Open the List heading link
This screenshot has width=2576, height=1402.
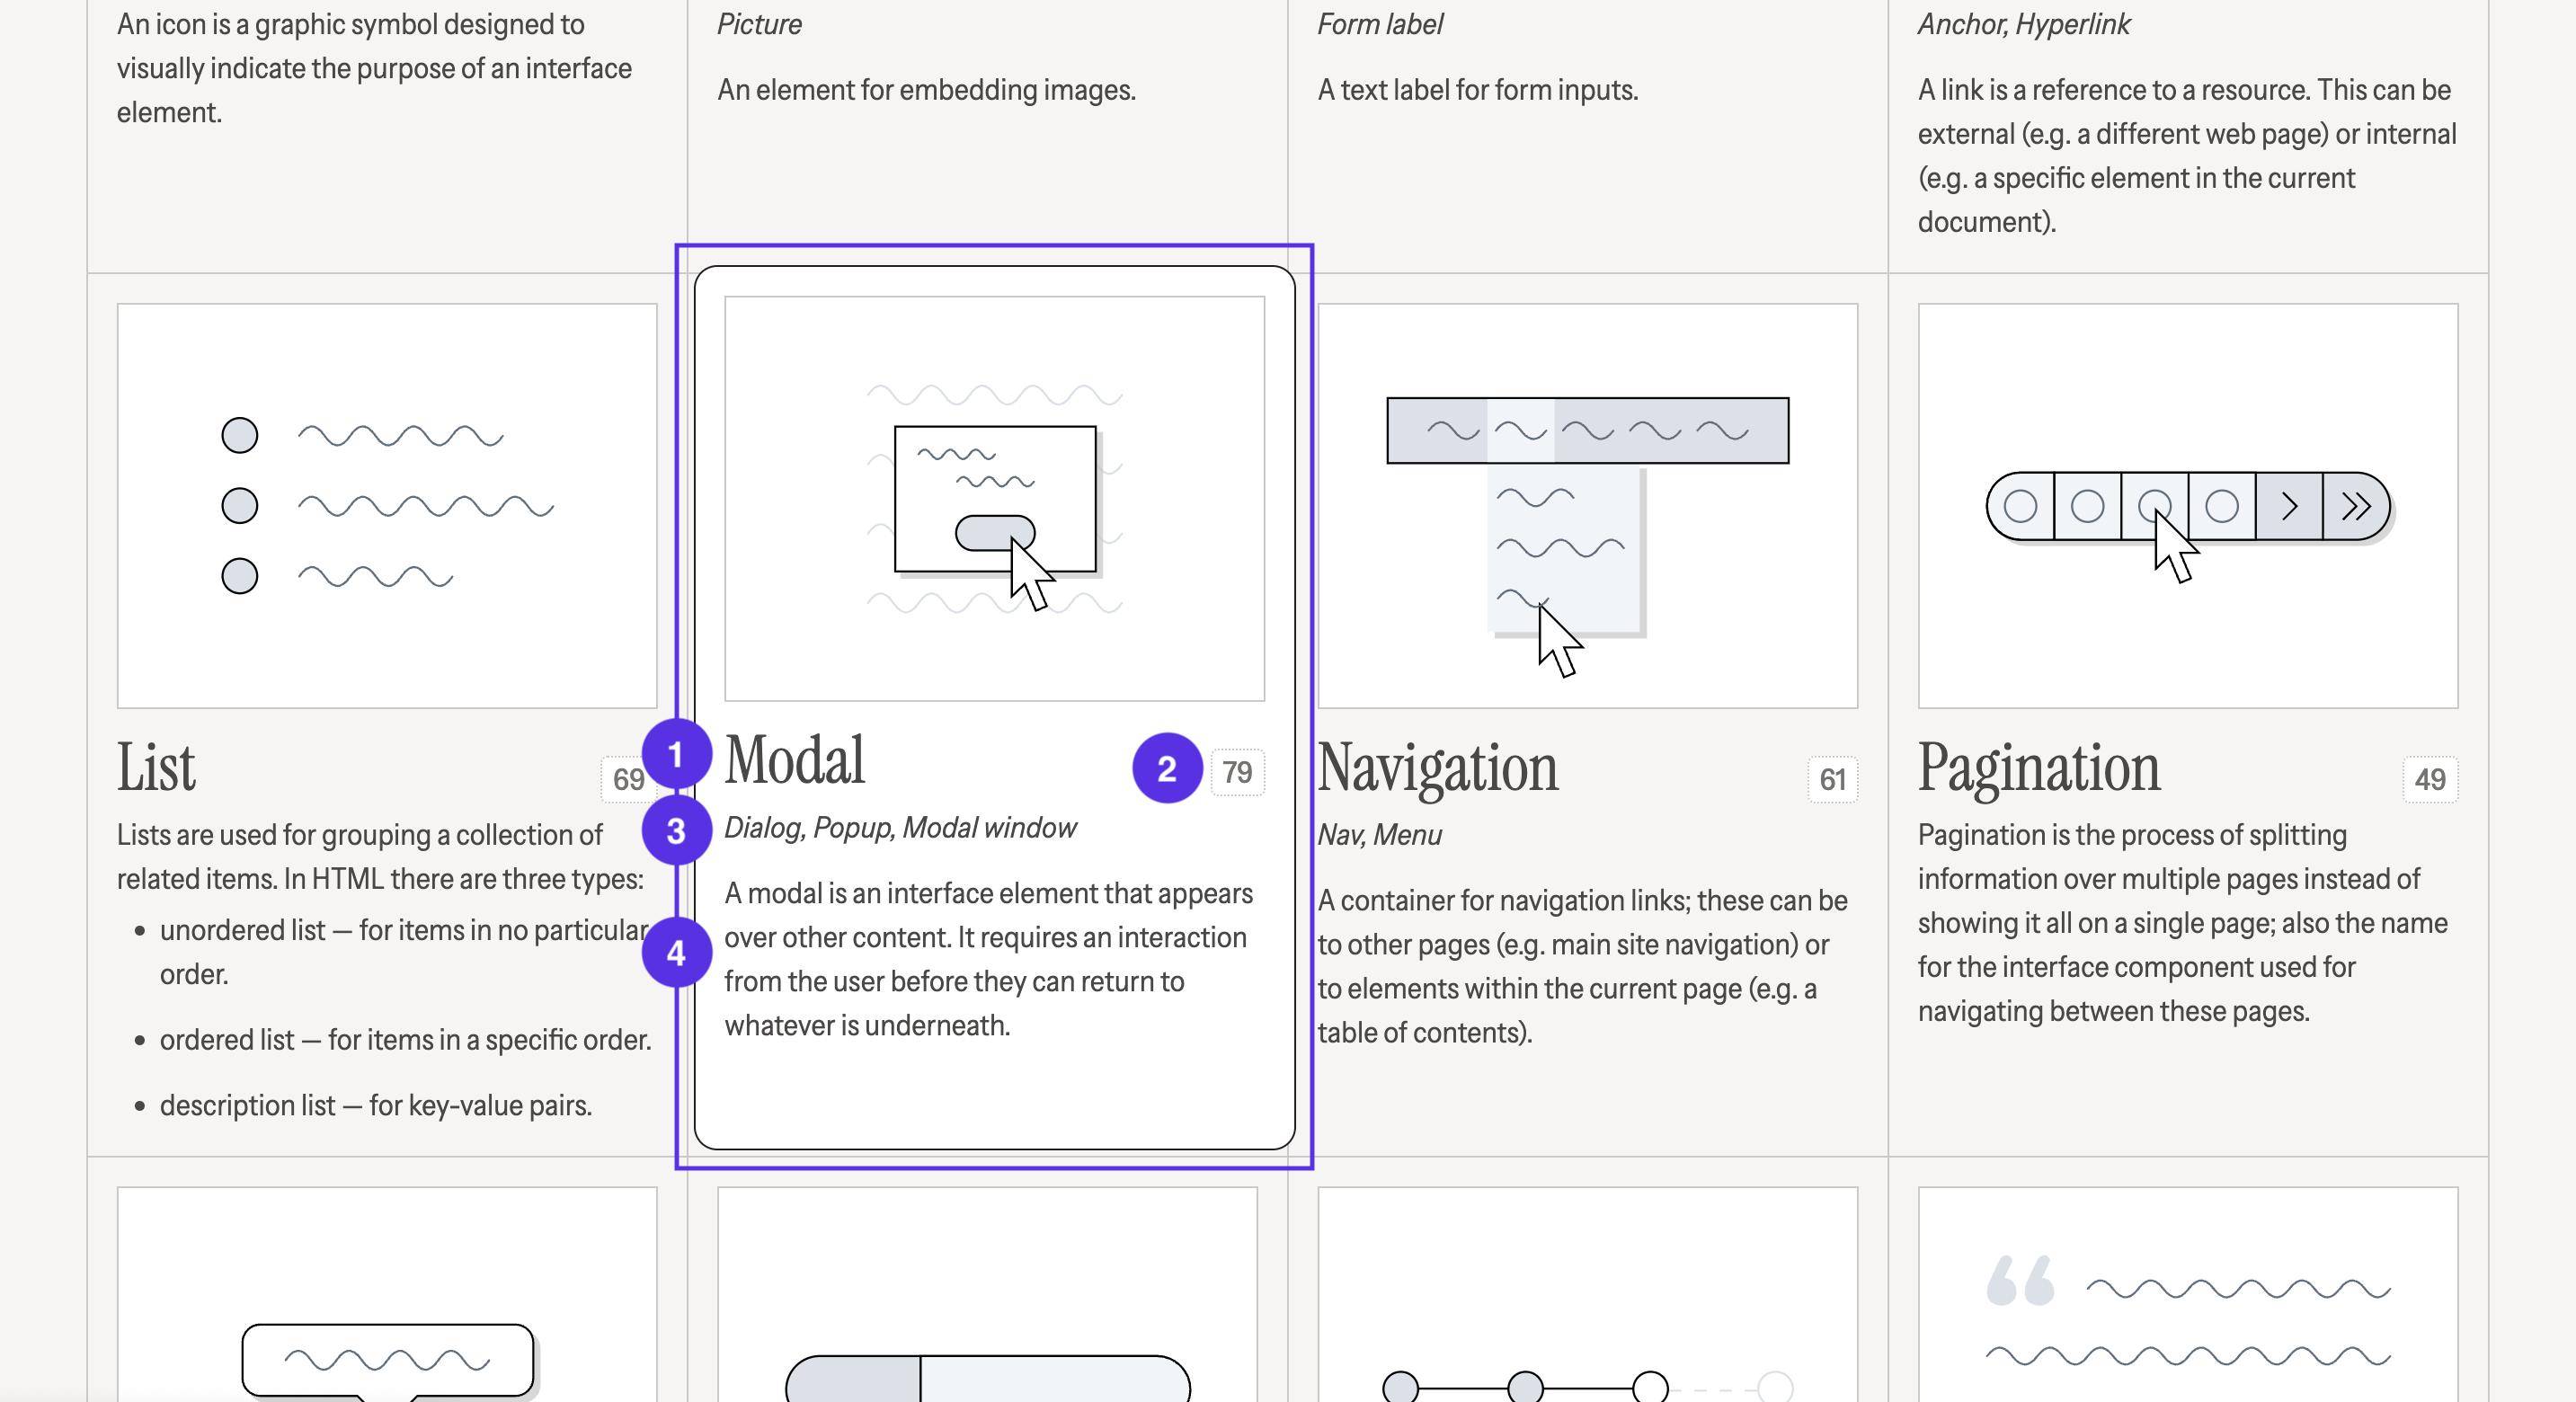pyautogui.click(x=156, y=768)
